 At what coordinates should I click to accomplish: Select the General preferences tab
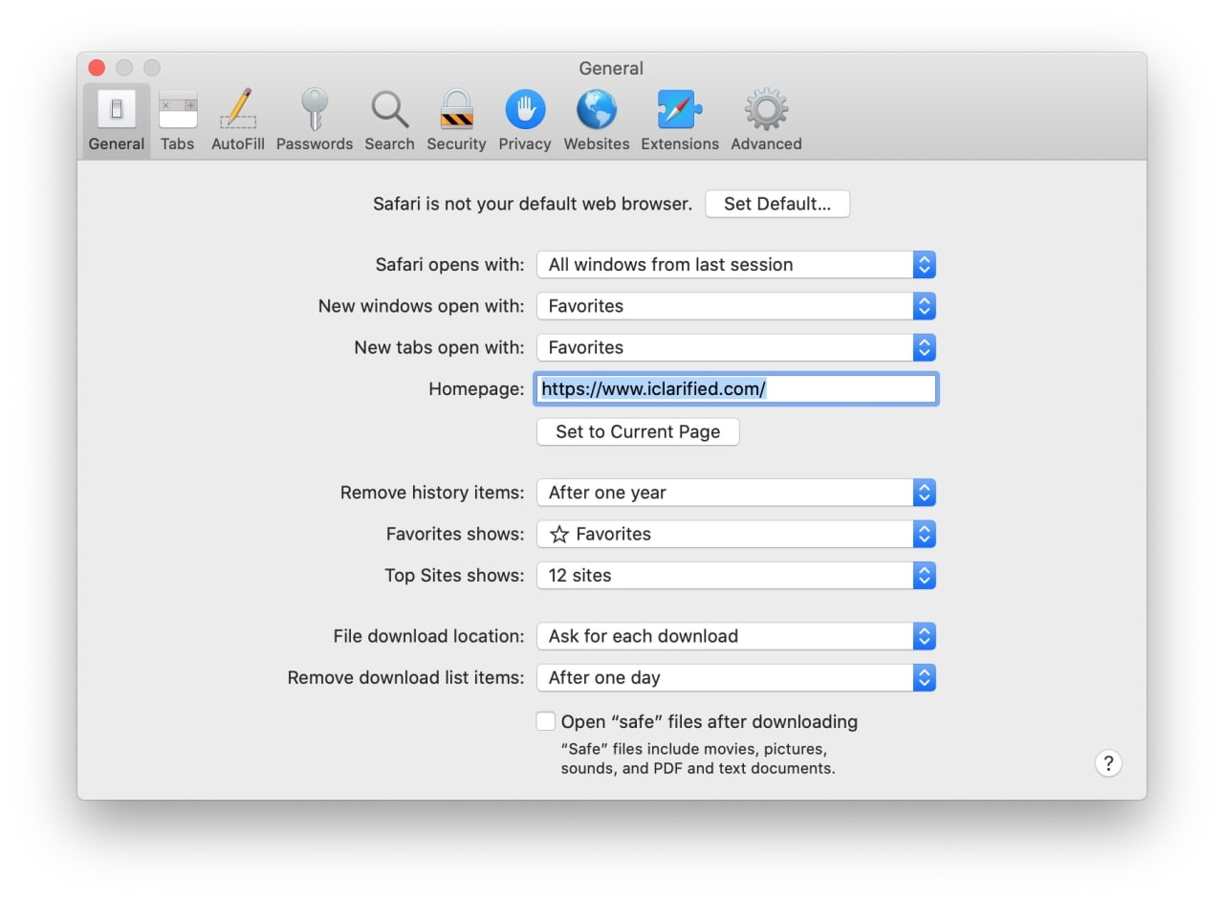[117, 121]
